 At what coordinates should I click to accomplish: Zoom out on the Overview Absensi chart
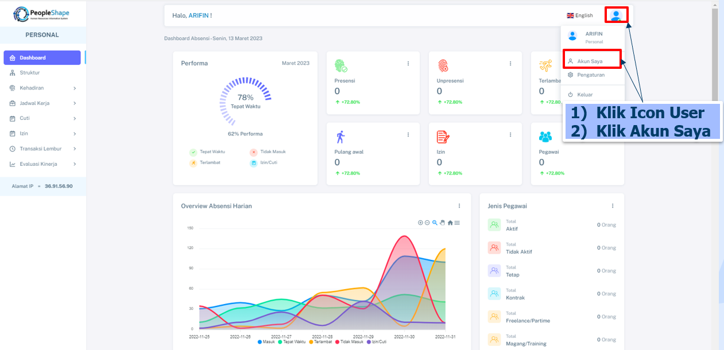pos(428,223)
